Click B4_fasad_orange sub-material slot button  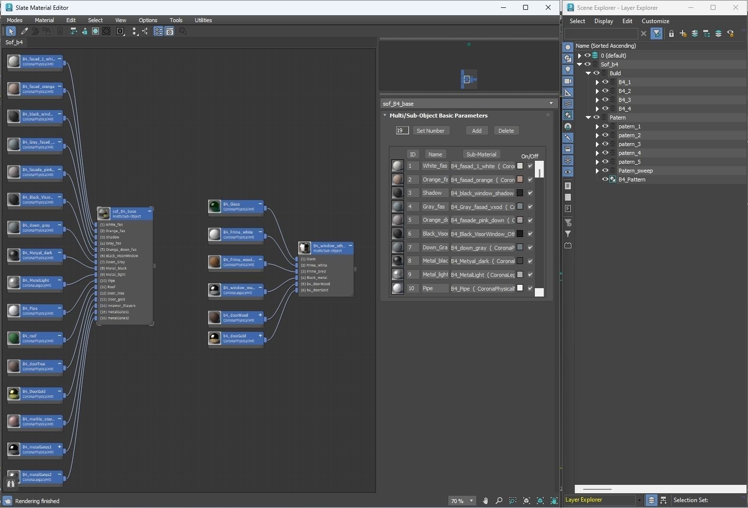coord(482,179)
